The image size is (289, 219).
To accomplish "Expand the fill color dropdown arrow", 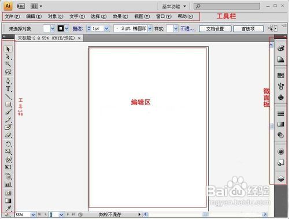I will point(53,29).
